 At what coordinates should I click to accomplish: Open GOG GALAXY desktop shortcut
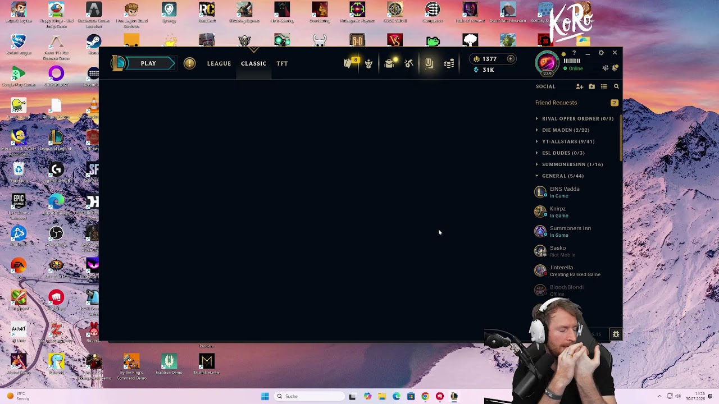(x=56, y=76)
